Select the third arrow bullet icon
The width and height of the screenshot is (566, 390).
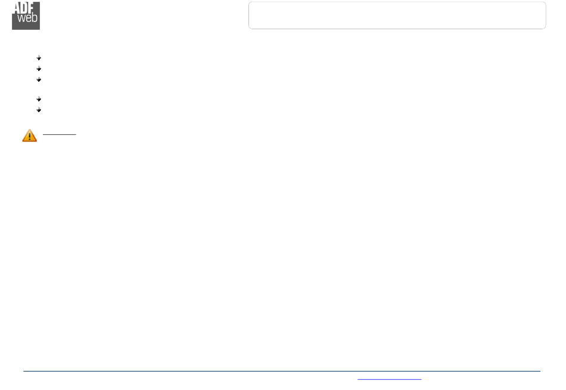click(39, 79)
